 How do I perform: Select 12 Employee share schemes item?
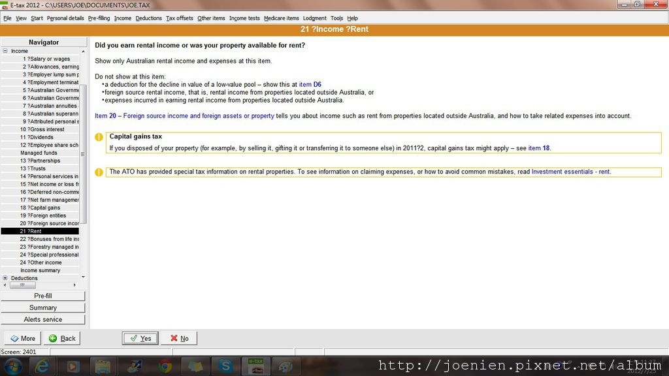point(50,145)
